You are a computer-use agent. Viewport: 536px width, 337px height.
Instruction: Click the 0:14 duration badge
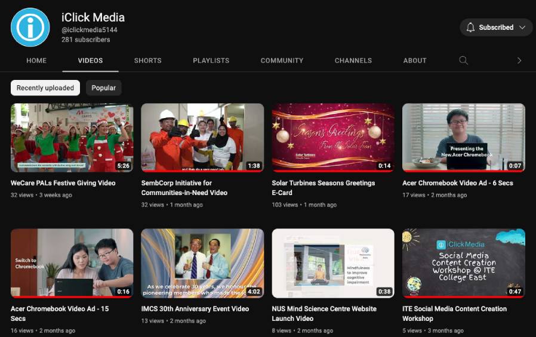click(384, 166)
